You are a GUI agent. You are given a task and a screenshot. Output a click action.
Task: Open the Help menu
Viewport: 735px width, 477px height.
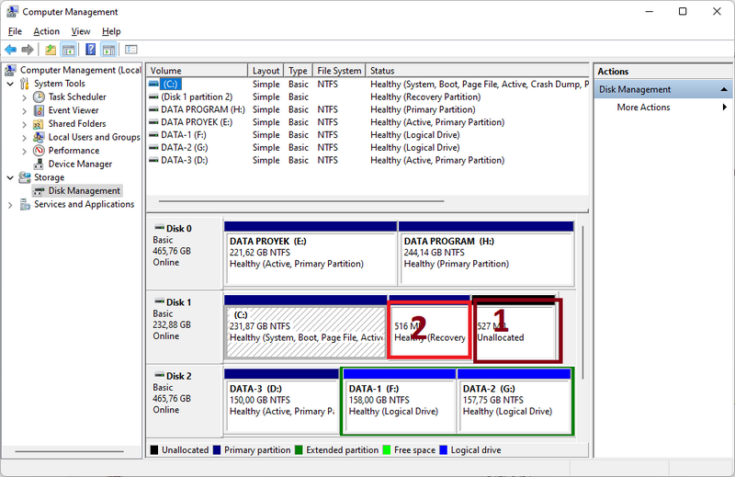[x=111, y=31]
